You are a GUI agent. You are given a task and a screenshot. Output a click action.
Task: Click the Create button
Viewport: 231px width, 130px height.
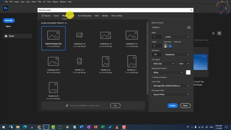(x=173, y=105)
